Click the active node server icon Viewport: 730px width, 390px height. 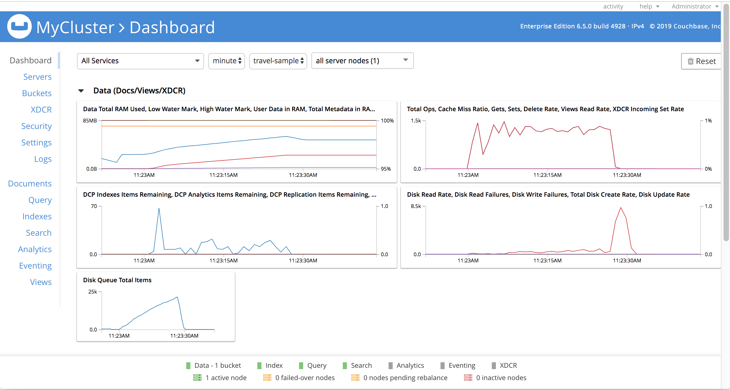(197, 378)
